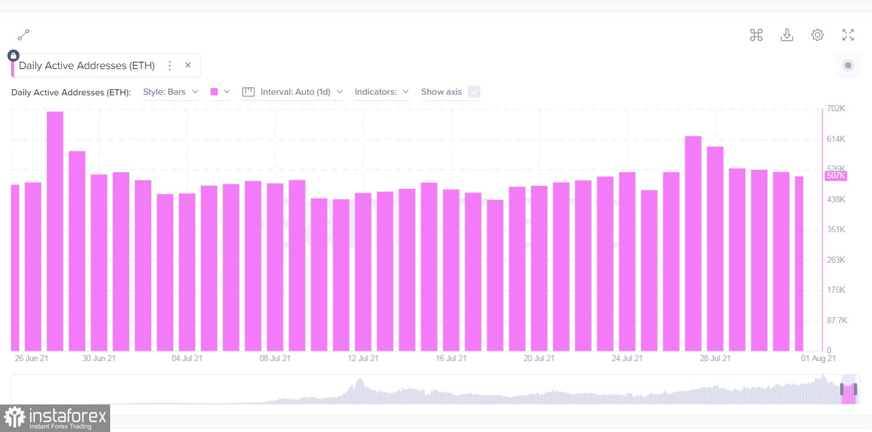The image size is (872, 432).
Task: Click the tallest bar near 26 Jun 21
Action: [55, 231]
